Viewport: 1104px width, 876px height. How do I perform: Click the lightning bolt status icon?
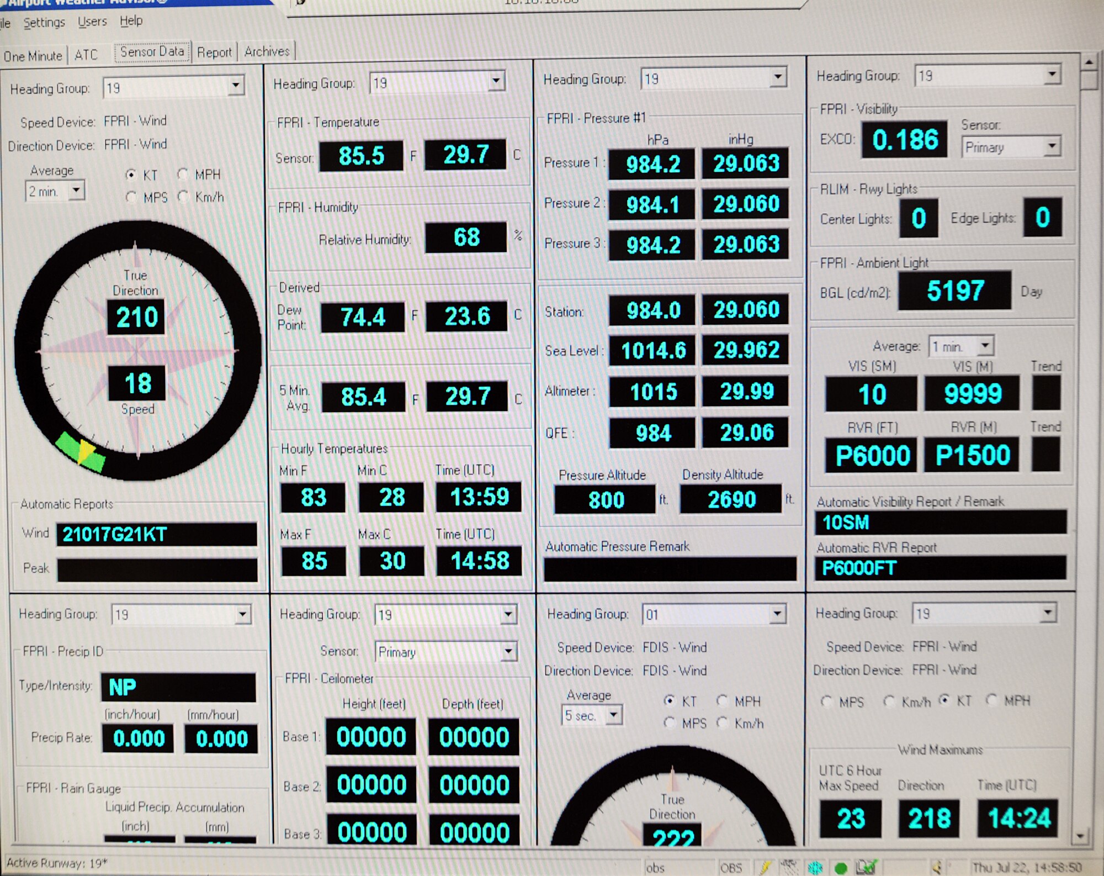pos(766,867)
